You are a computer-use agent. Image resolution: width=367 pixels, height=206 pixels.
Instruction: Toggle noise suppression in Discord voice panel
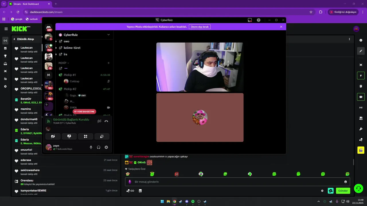click(x=99, y=121)
